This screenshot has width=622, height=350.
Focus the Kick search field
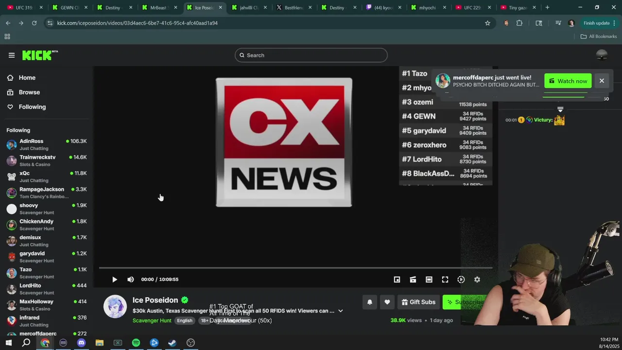coord(311,55)
